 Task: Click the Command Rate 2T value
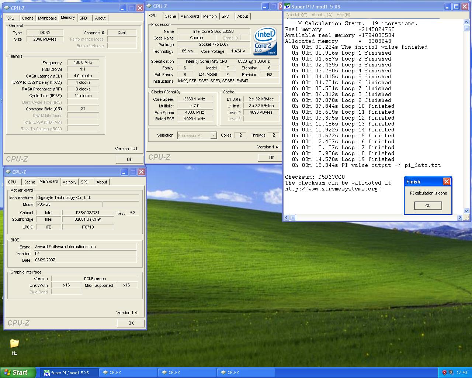point(83,109)
